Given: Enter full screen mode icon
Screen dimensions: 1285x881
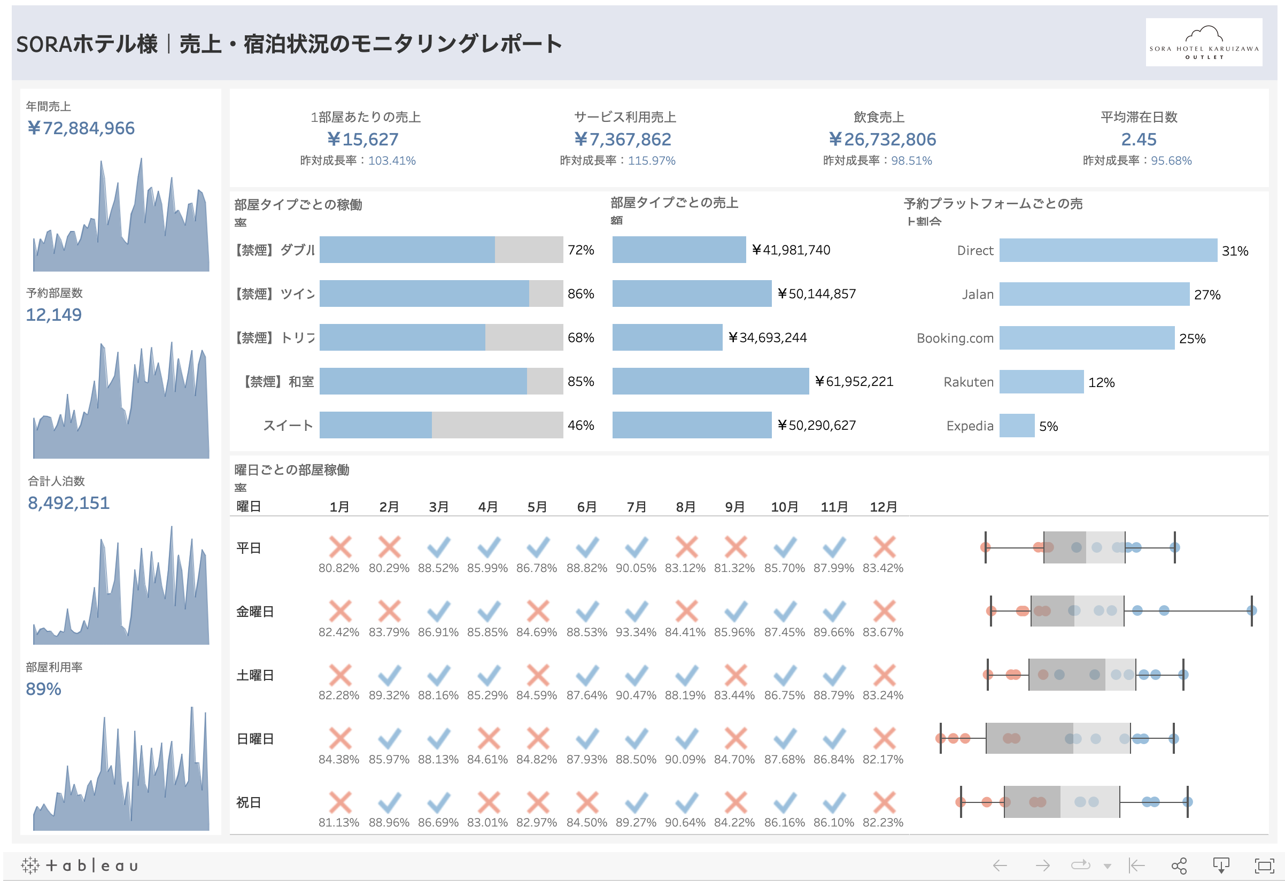Looking at the screenshot, I should pyautogui.click(x=1264, y=865).
